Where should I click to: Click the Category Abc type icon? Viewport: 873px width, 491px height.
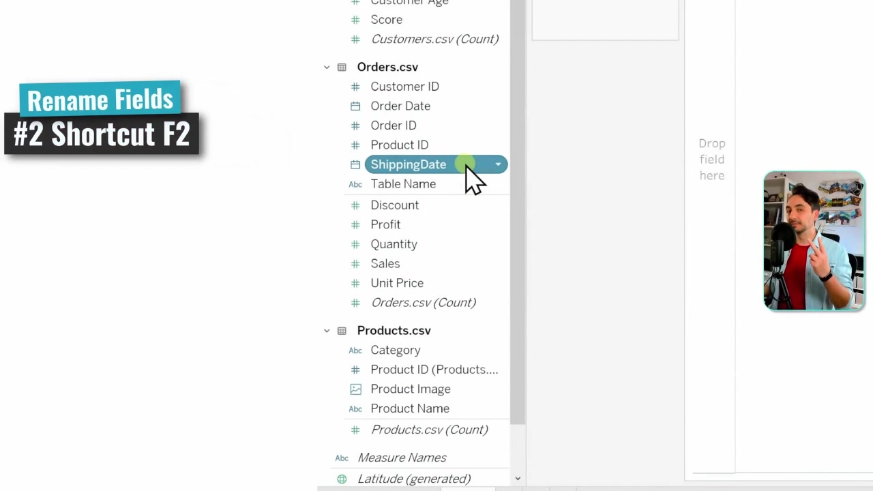[x=355, y=350]
